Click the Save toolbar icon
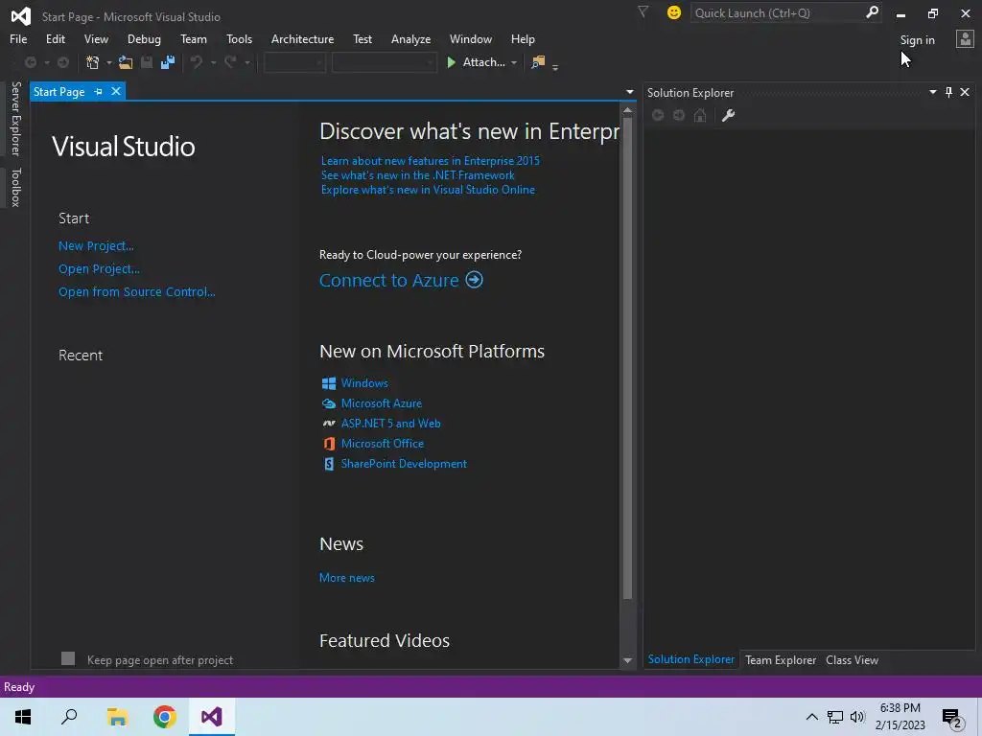 147,62
